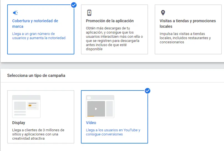Screen dimensions: 224x151
Task: Choose 'Promoción de la aplicación' objective title
Action: pyautogui.click(x=110, y=21)
